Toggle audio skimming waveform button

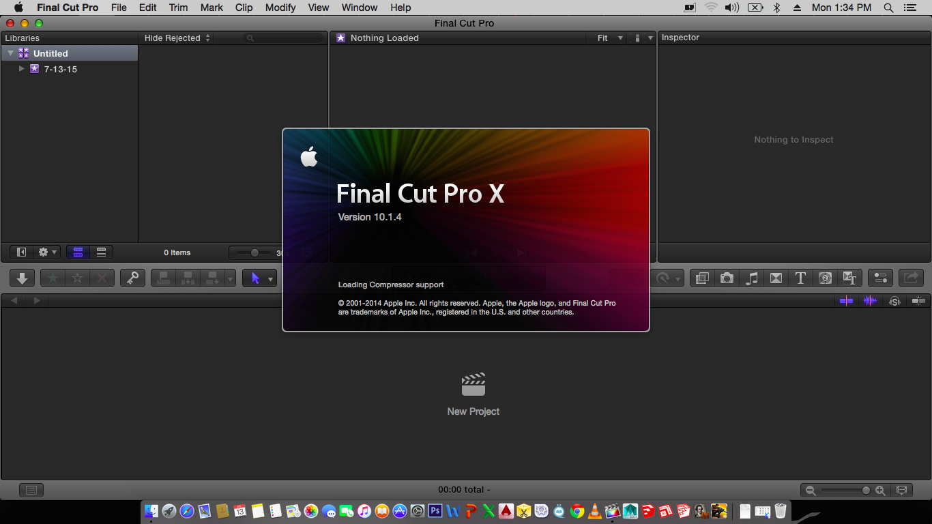tap(870, 301)
